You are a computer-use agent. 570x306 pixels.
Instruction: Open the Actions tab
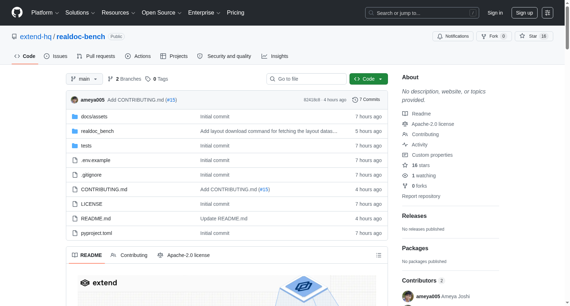click(x=138, y=56)
